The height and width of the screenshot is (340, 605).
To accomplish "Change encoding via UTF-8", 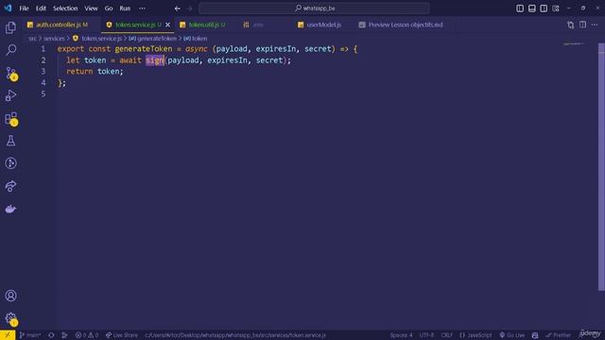I will [426, 335].
